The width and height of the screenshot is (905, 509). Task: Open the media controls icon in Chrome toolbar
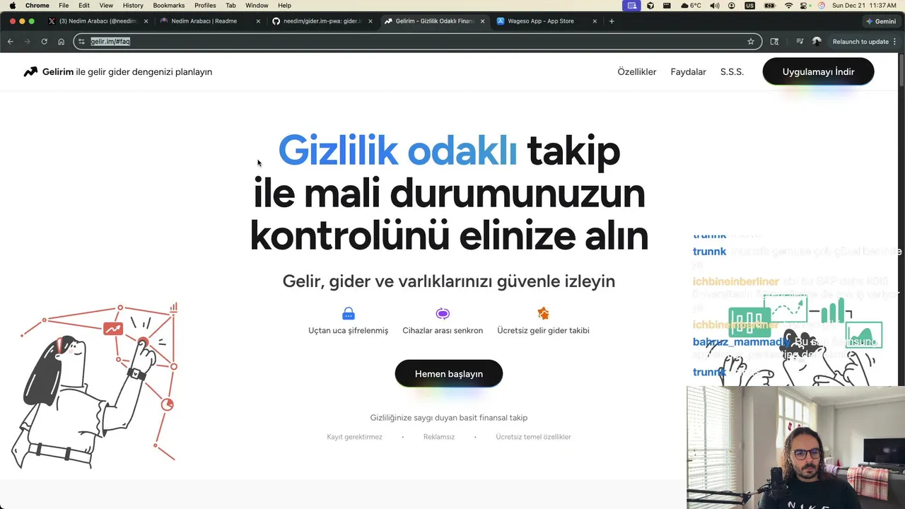coord(800,42)
